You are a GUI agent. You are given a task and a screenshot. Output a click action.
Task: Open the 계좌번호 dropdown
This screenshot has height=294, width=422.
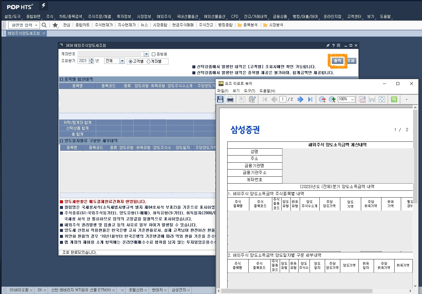click(x=146, y=54)
